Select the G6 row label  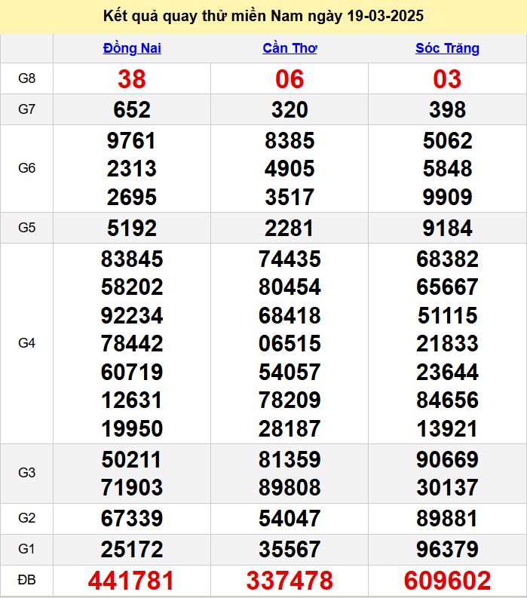(x=26, y=168)
